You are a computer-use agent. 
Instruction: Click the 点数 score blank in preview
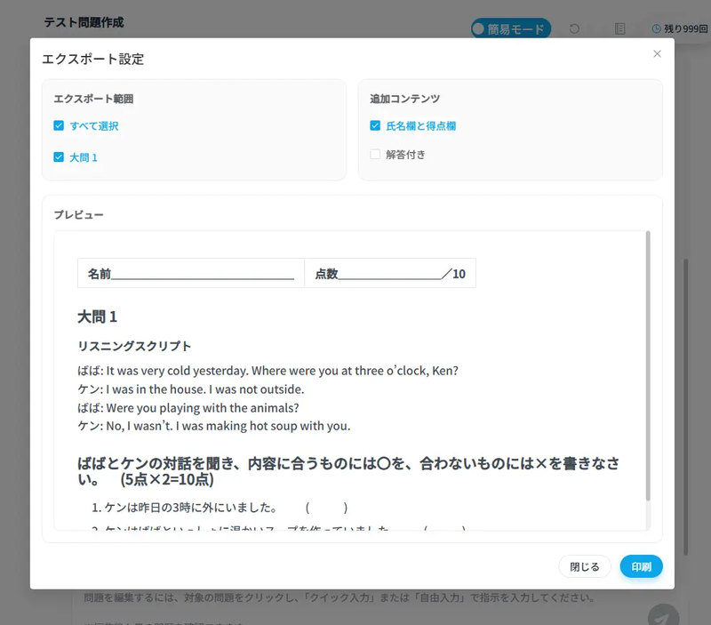pyautogui.click(x=391, y=273)
